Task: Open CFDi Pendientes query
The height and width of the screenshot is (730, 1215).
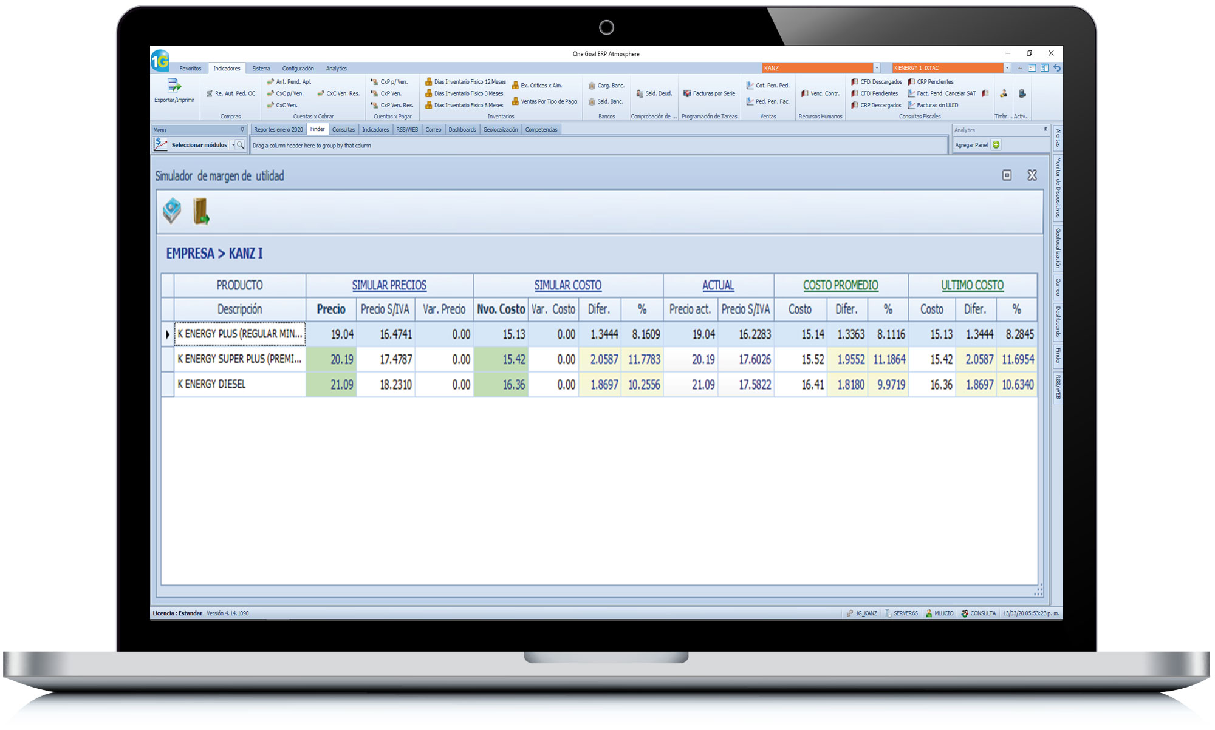Action: (x=874, y=93)
